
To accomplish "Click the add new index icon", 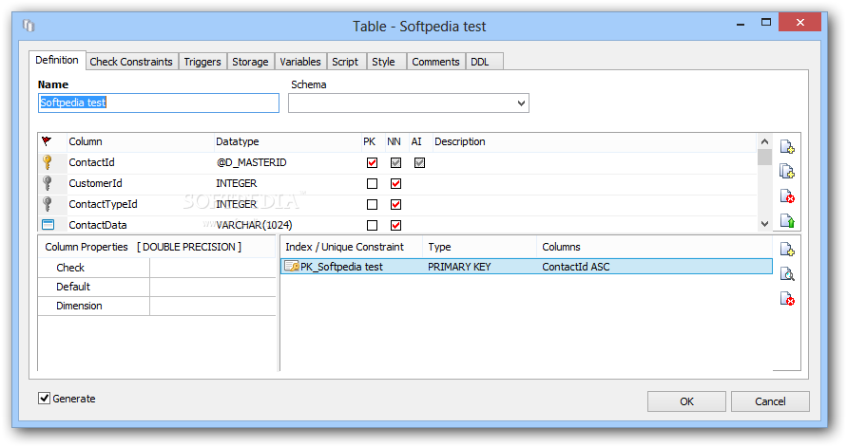I will (787, 249).
